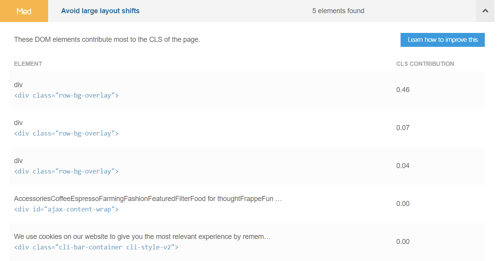Screen dimensions: 498x261
Task: Select the second row-bg-overlay div code
Action: click(x=66, y=133)
